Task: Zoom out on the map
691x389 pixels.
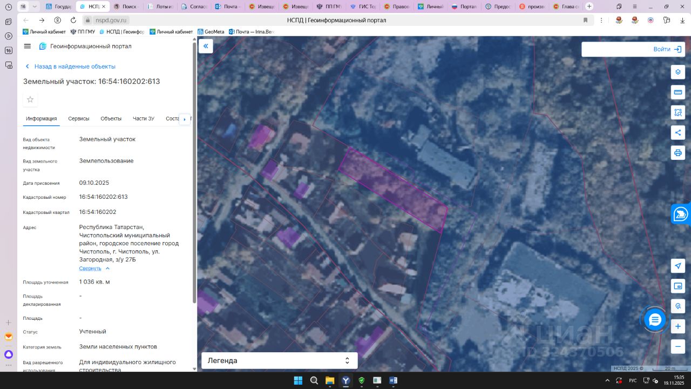Action: point(678,346)
